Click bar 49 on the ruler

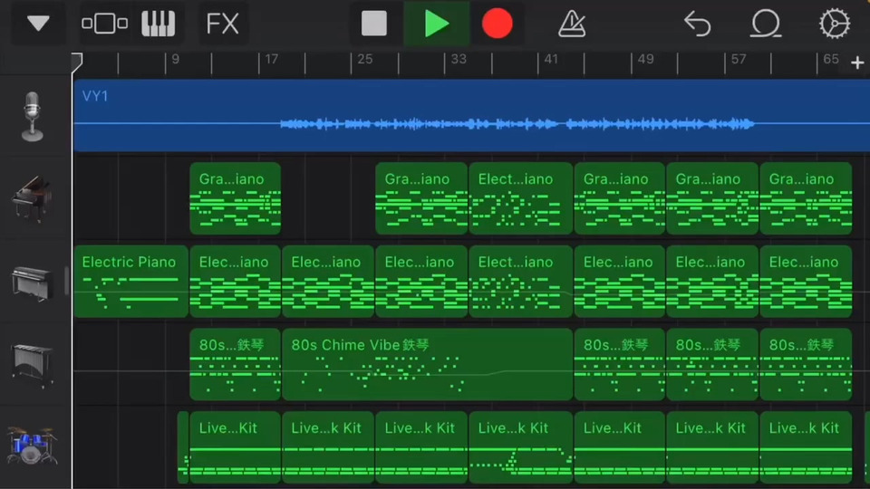(x=645, y=60)
